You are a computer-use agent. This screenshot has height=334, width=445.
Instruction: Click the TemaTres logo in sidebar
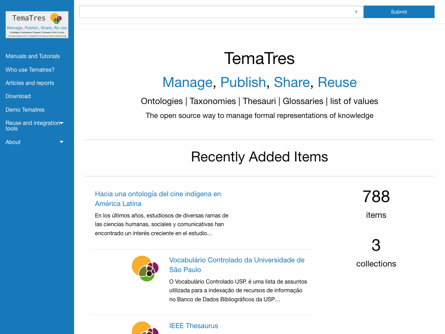click(37, 25)
